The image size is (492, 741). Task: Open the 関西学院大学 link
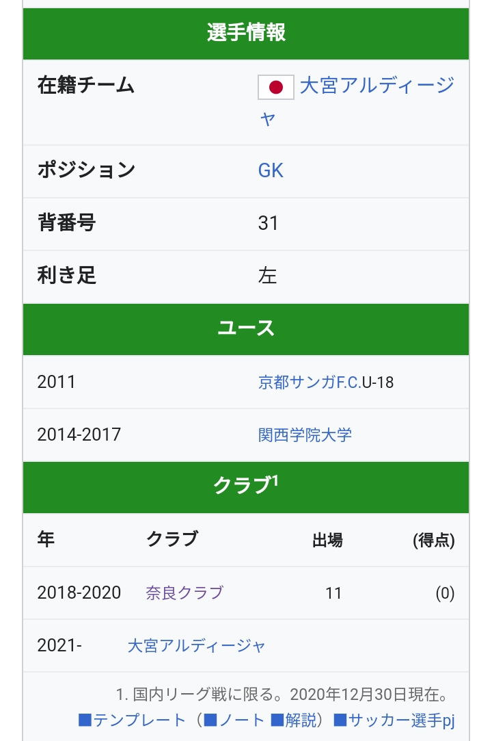point(305,434)
